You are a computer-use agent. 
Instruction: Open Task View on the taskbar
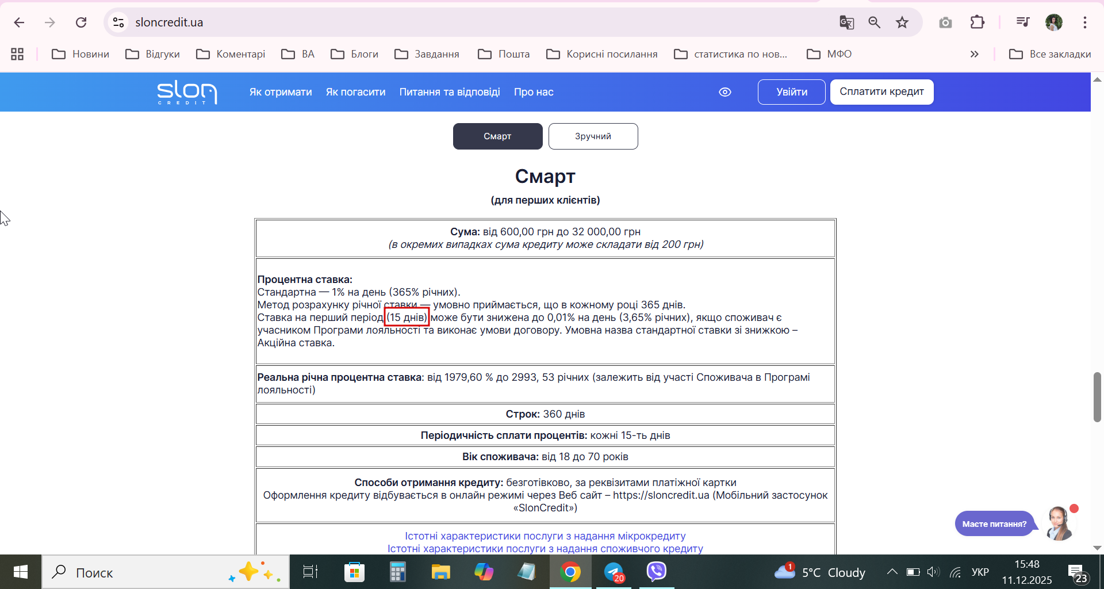tap(310, 572)
